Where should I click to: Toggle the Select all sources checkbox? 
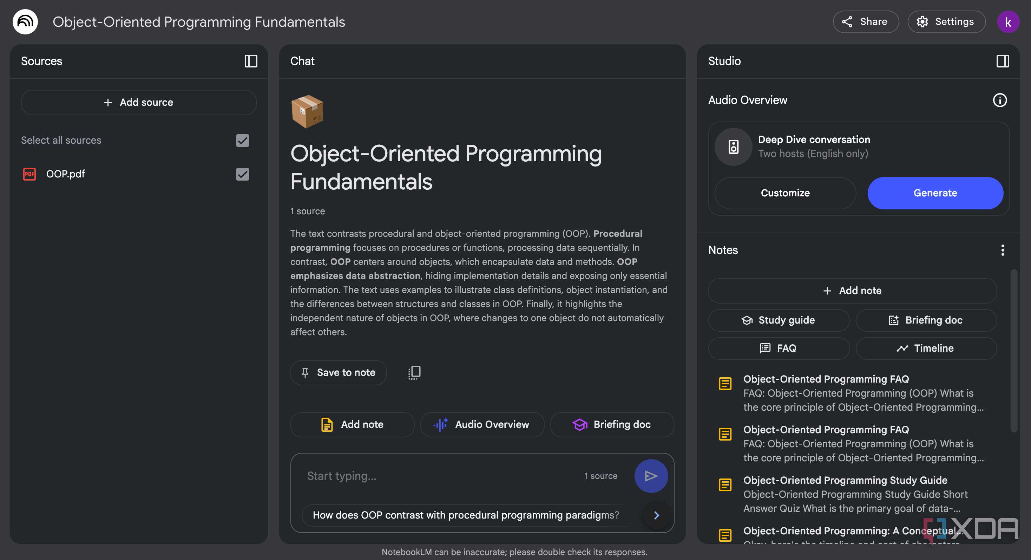coord(243,141)
